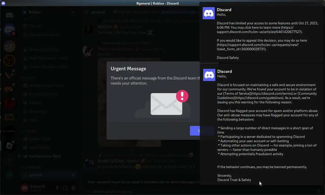
Task: Select the discord.gg/roblox channel
Action: [x=48, y=50]
